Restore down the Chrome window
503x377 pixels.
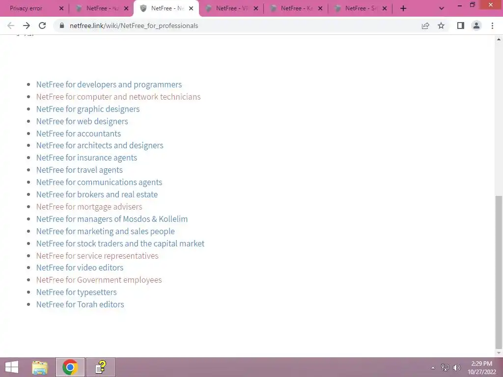pyautogui.click(x=473, y=4)
